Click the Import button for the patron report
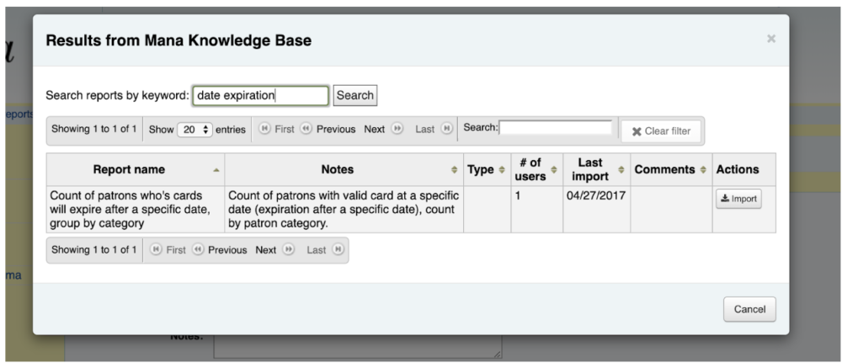This screenshot has height=363, width=842. (x=738, y=199)
